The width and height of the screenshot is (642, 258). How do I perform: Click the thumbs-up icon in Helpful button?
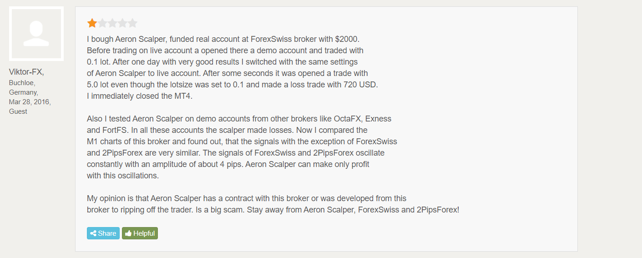click(x=128, y=233)
